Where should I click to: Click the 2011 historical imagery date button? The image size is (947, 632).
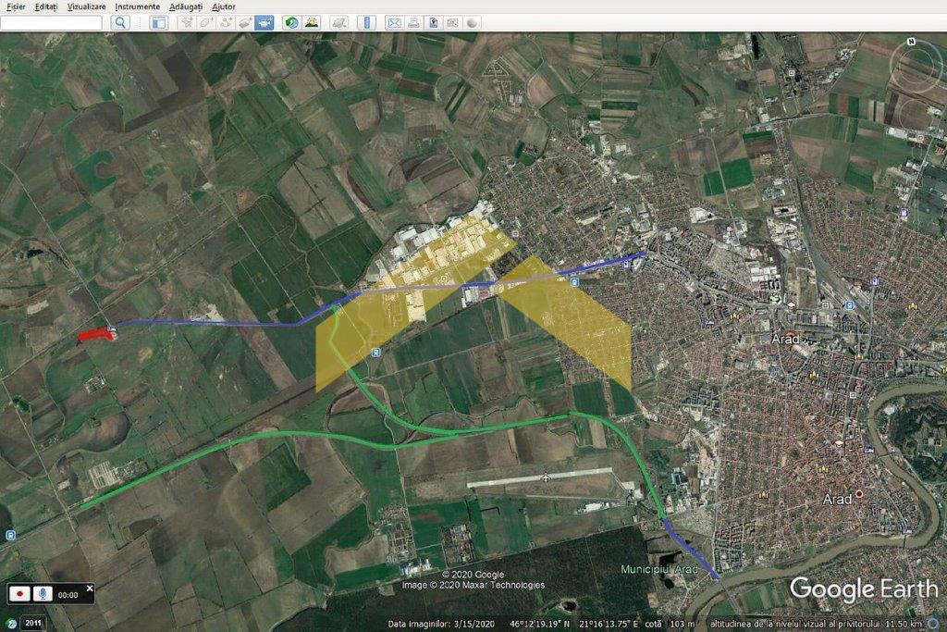33,623
